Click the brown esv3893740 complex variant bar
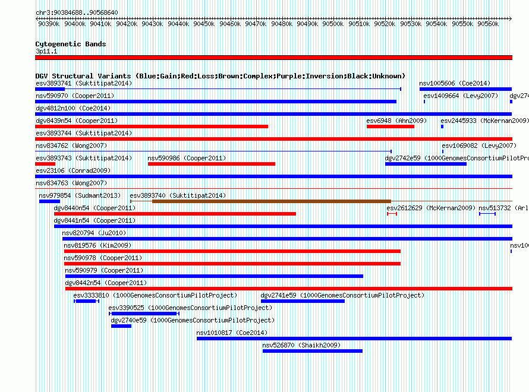529x392 pixels. click(x=272, y=201)
